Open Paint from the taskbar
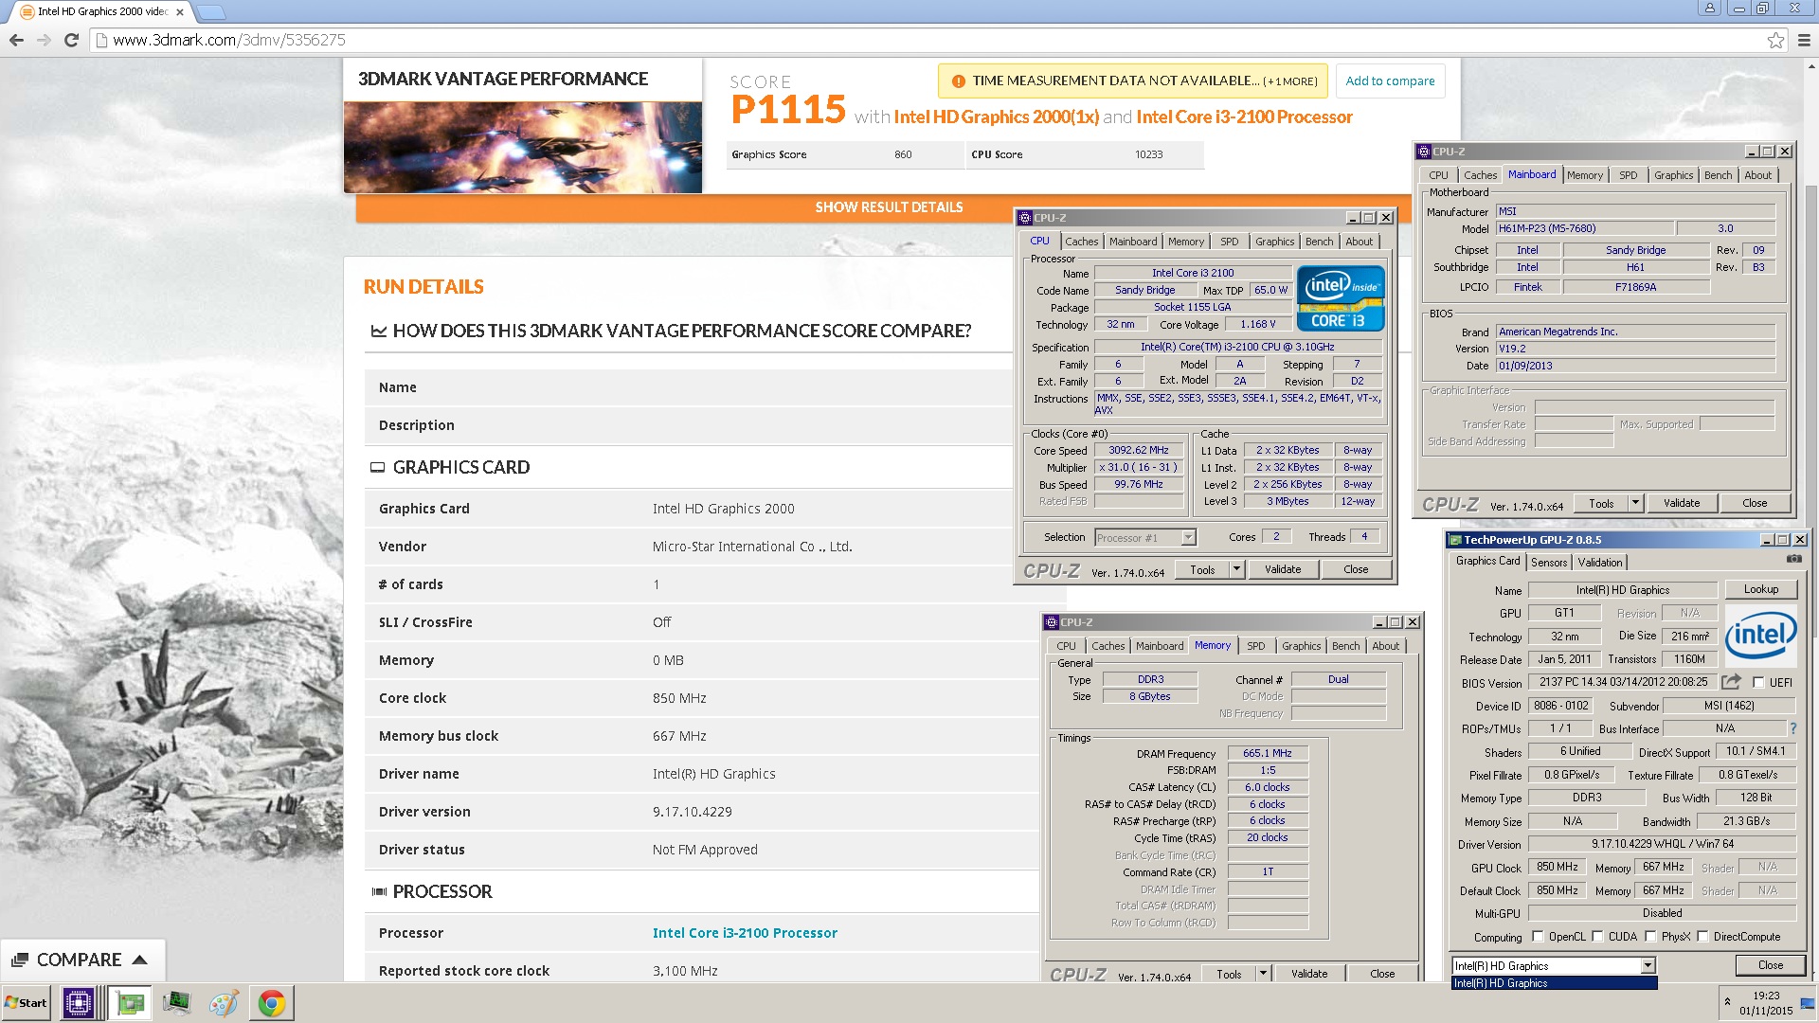 tap(224, 1003)
